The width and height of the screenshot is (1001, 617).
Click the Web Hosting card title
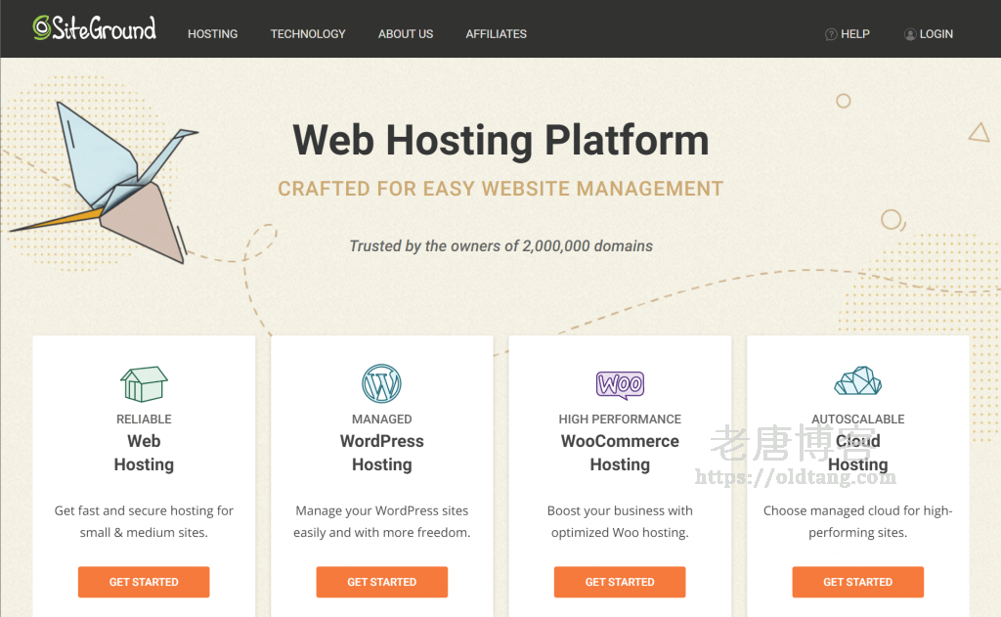pyautogui.click(x=144, y=453)
